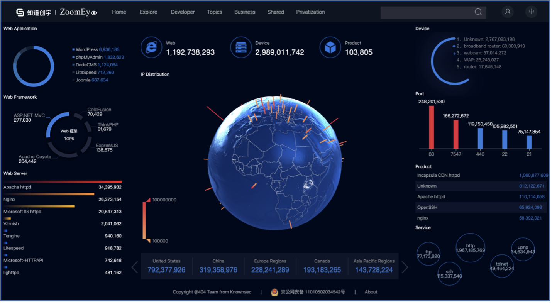This screenshot has width=552, height=303.
Task: Click the port 7547 bar
Action: pyautogui.click(x=456, y=134)
